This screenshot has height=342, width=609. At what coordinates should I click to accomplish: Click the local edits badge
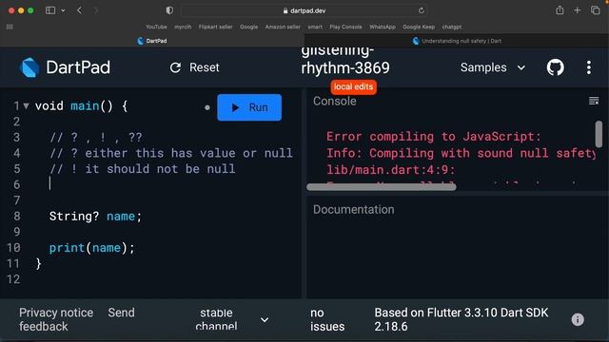click(x=353, y=86)
